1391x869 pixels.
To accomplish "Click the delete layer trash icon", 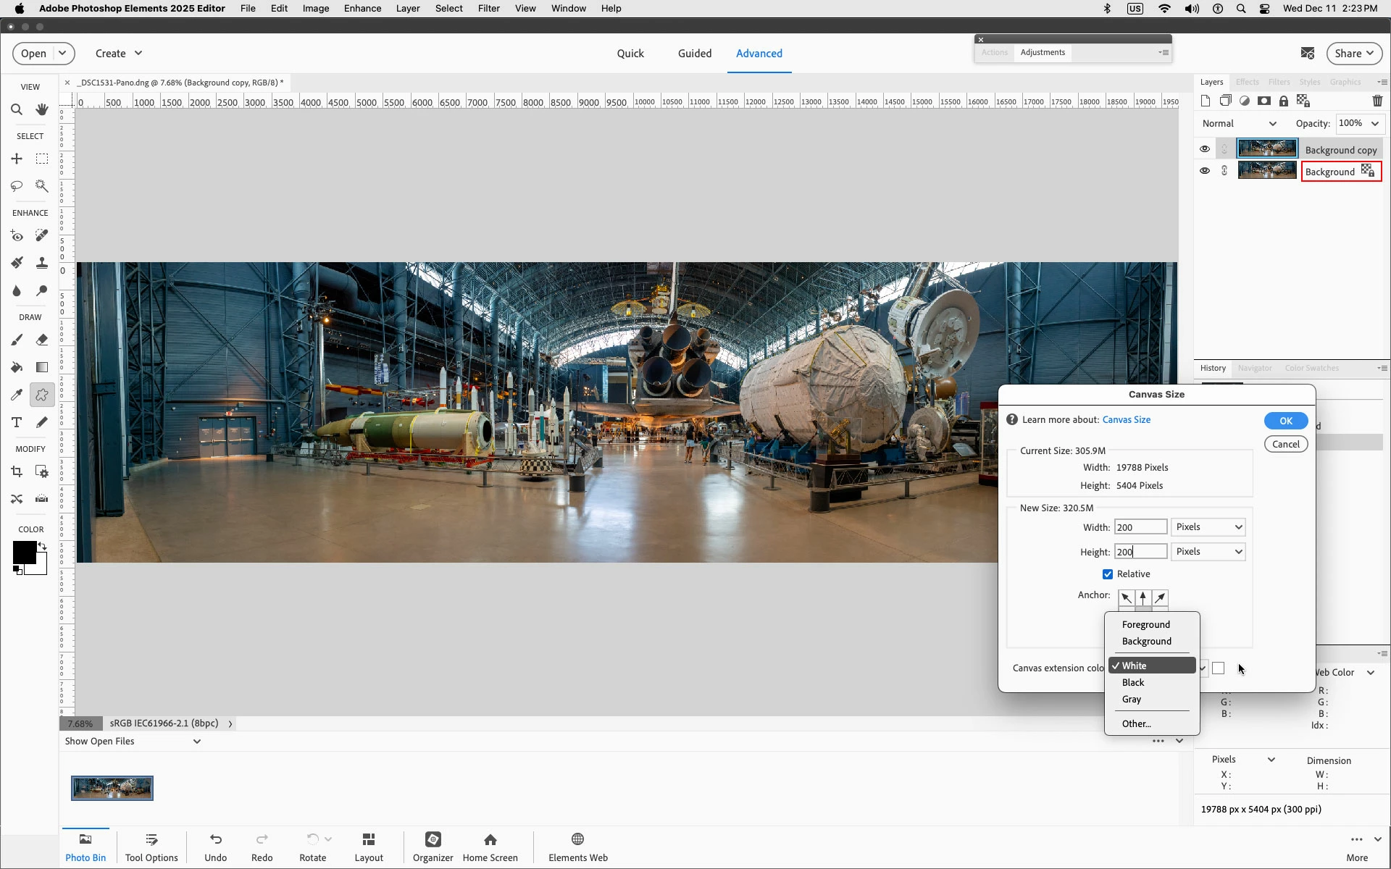I will [x=1377, y=101].
